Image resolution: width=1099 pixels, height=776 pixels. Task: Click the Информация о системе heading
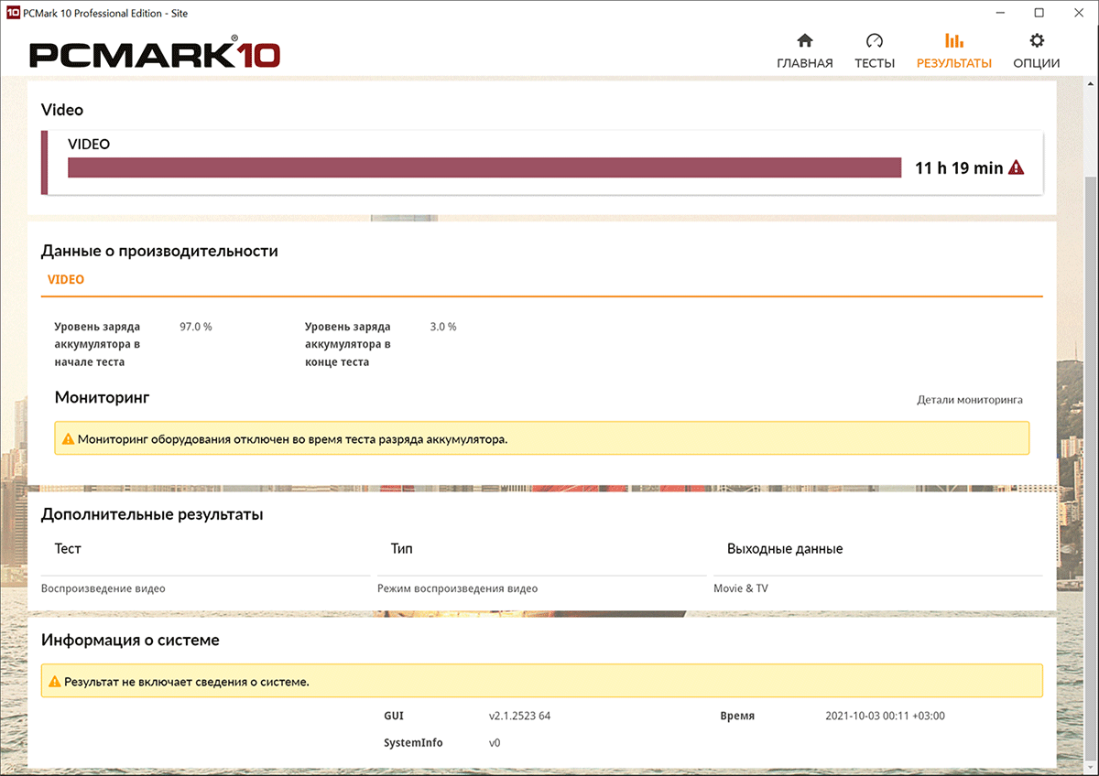pyautogui.click(x=130, y=641)
